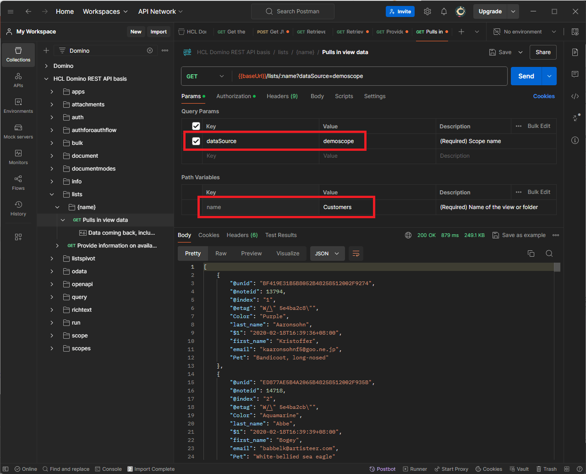
Task: Switch to the Authorization tab
Action: pos(234,96)
